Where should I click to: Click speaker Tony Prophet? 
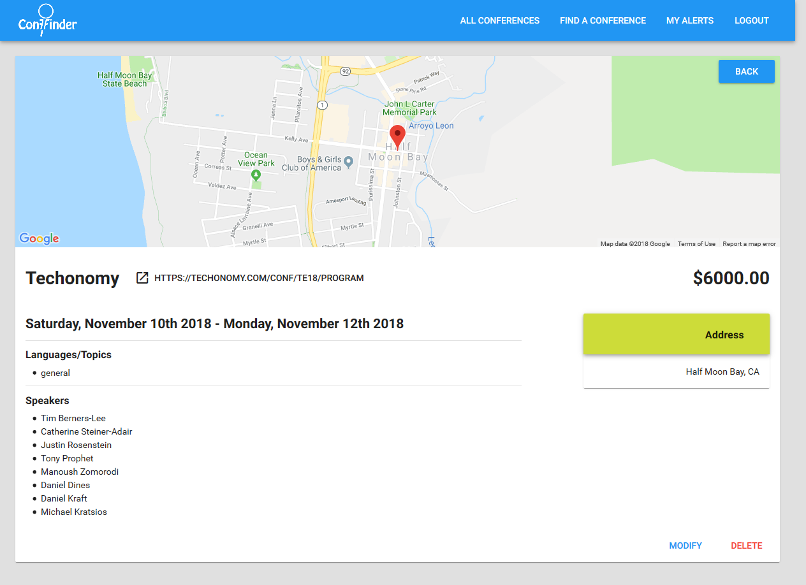point(67,458)
